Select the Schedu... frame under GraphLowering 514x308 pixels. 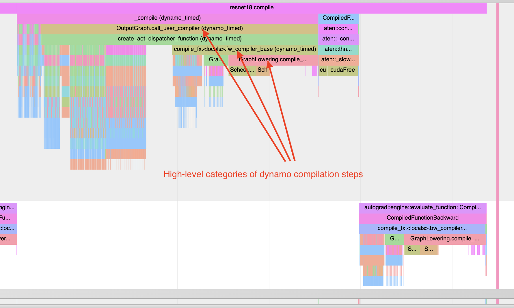[x=242, y=70]
